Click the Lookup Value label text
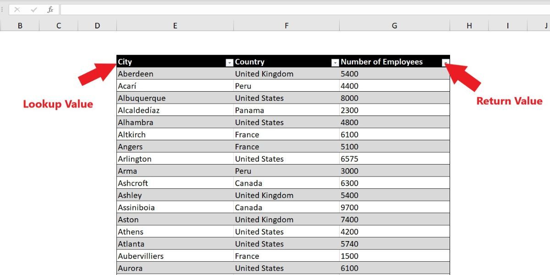550x275 pixels. 58,104
